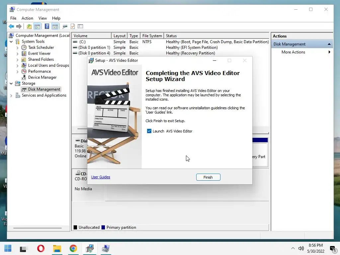Click More Actions in Actions pane

293,52
